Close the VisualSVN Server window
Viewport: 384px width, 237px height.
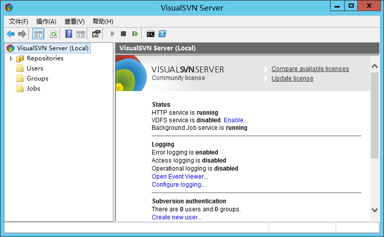pos(369,6)
